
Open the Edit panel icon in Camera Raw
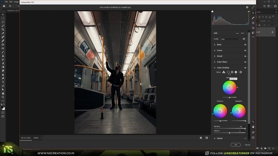coord(253,13)
